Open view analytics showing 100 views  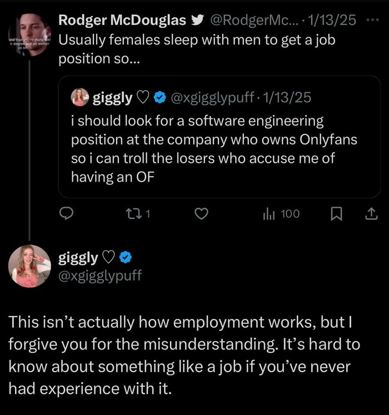point(281,213)
